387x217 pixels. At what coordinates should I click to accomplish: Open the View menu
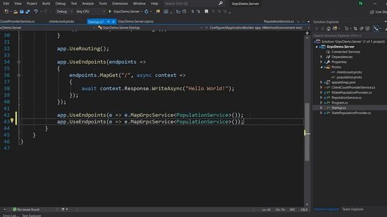tap(18, 4)
